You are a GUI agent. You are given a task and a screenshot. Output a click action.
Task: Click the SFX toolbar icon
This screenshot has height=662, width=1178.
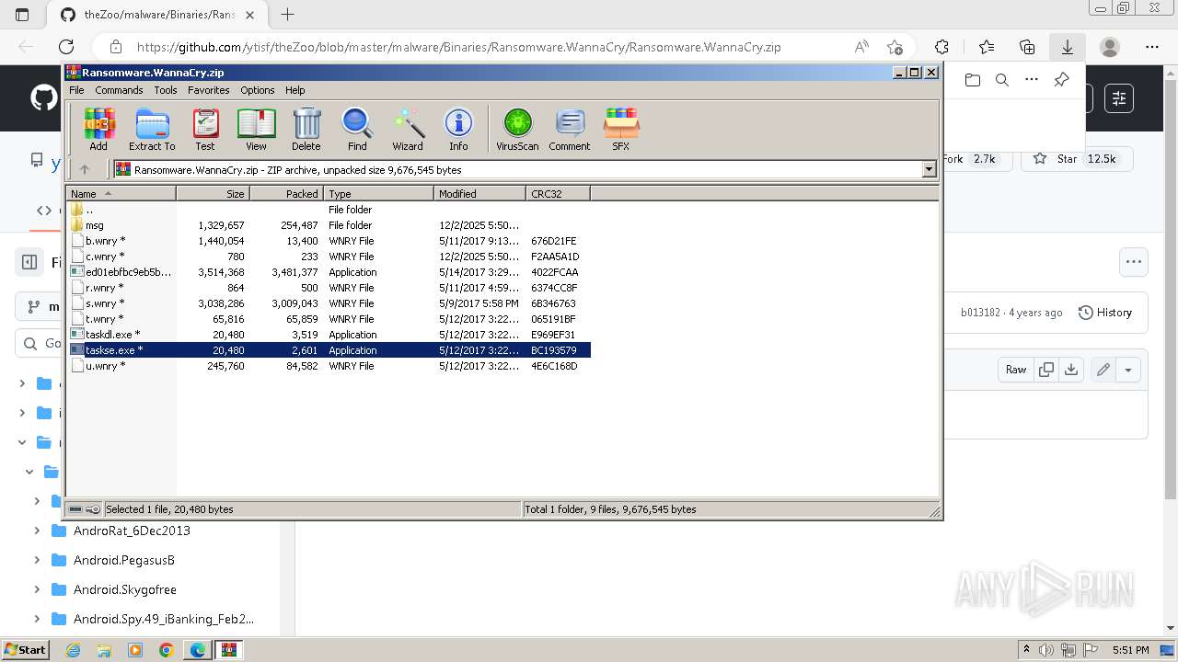coord(621,129)
